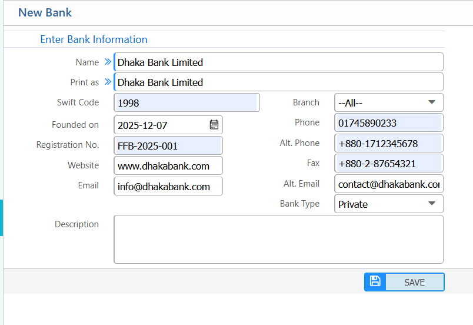The image size is (473, 325).
Task: Select the Alt. Phone field
Action: 388,144
